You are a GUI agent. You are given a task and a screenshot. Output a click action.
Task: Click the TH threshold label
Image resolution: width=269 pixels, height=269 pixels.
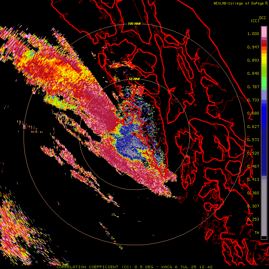(x=257, y=233)
